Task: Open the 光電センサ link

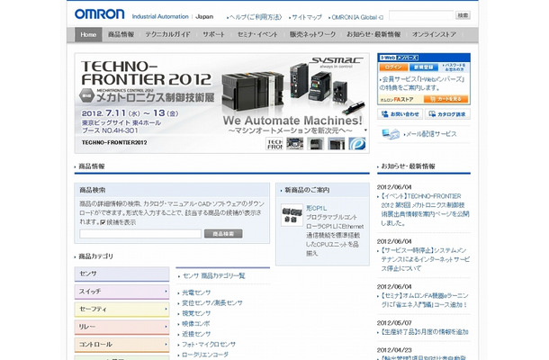Action: 196,292
